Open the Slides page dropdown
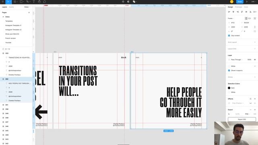The height and width of the screenshot is (145, 258). click(27, 7)
